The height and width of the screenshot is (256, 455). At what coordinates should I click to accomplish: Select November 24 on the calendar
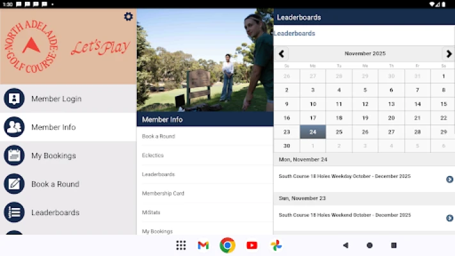pos(313,132)
